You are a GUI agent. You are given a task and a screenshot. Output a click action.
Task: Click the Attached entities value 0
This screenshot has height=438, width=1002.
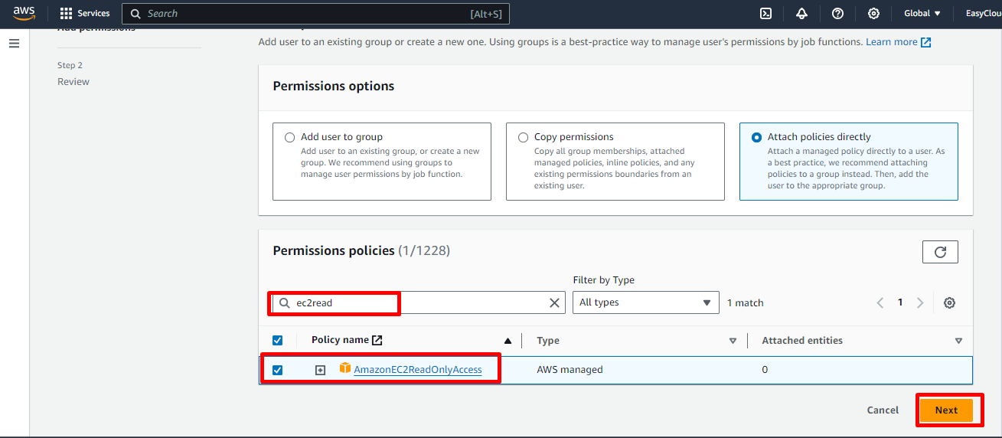(765, 370)
